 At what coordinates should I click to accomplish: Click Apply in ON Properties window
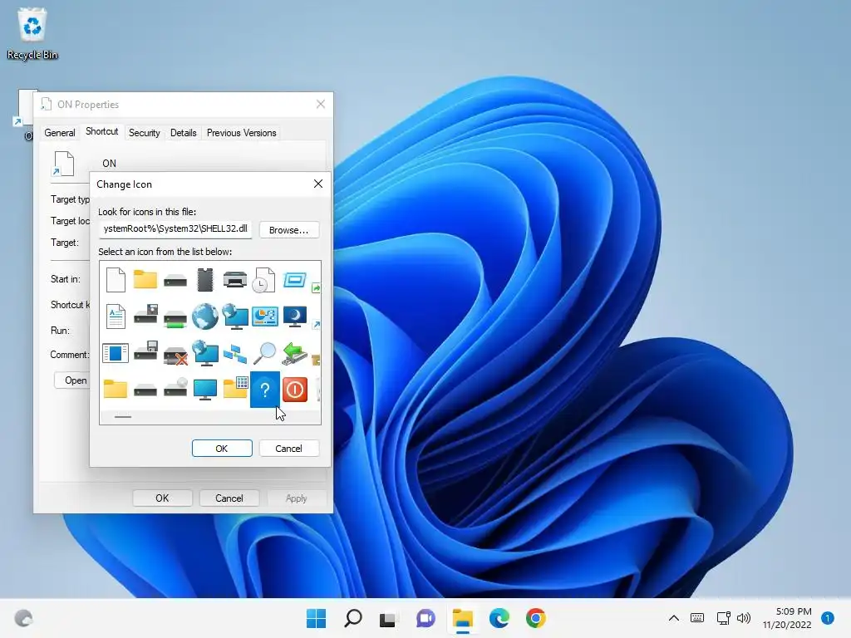297,498
